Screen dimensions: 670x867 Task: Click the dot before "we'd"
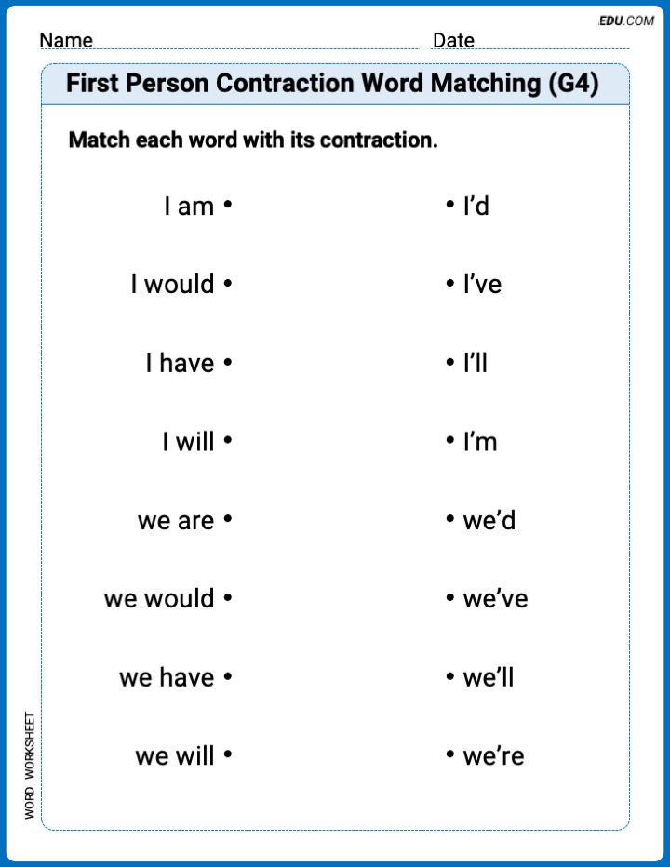click(x=450, y=519)
